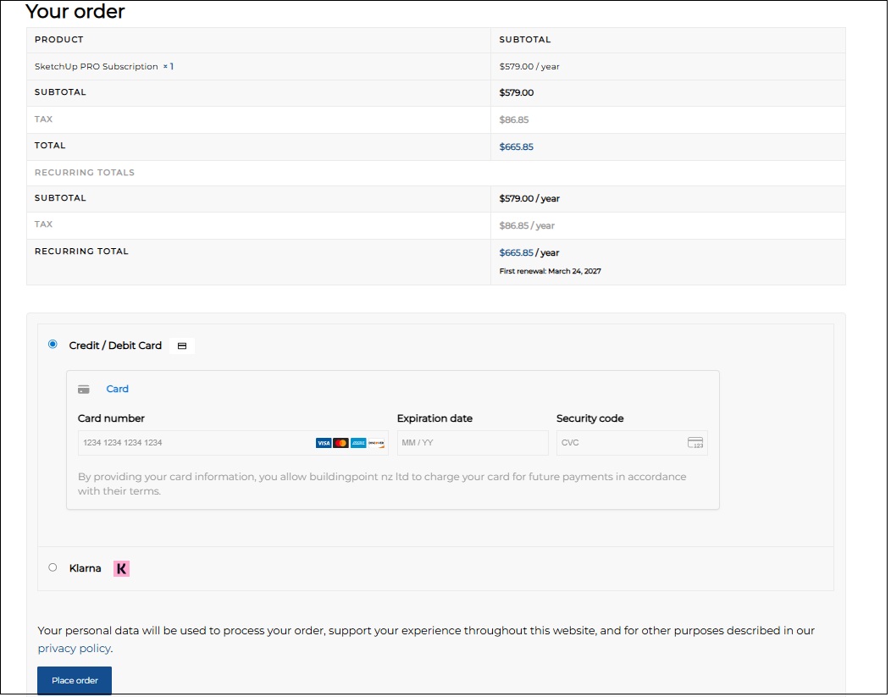Click the pink Klarna K logo
This screenshot has width=891, height=697.
[122, 569]
